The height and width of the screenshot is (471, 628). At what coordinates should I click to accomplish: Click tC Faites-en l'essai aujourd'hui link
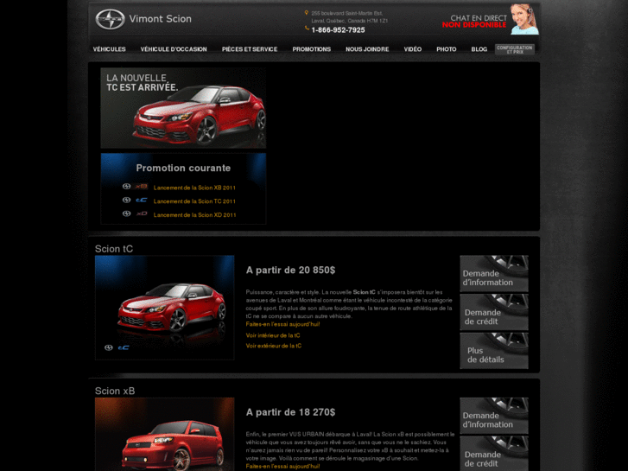point(282,324)
